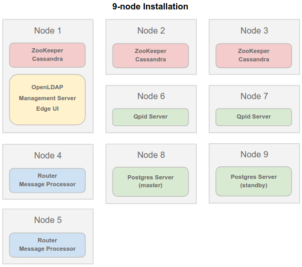Select Node 6 Qpid Server box

(150, 117)
